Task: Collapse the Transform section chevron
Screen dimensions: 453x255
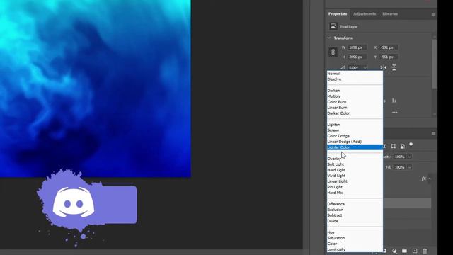Action: [x=329, y=38]
